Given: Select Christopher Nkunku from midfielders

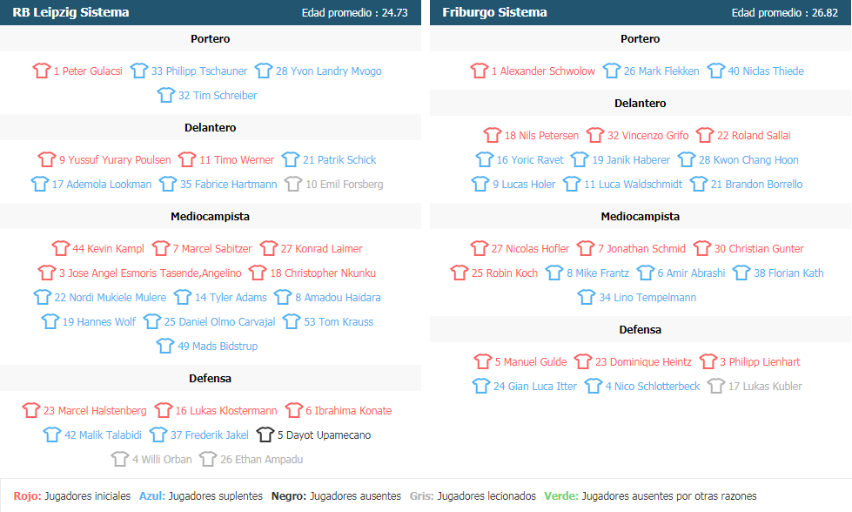Looking at the screenshot, I should point(323,273).
